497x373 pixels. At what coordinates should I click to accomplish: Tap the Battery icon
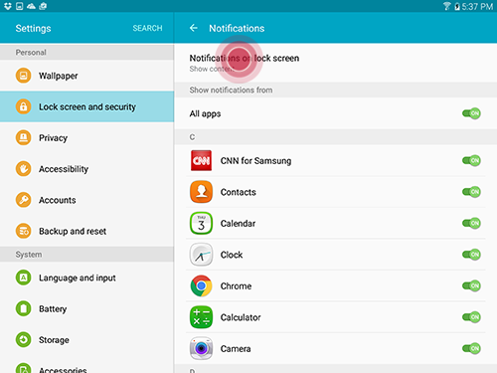(23, 308)
